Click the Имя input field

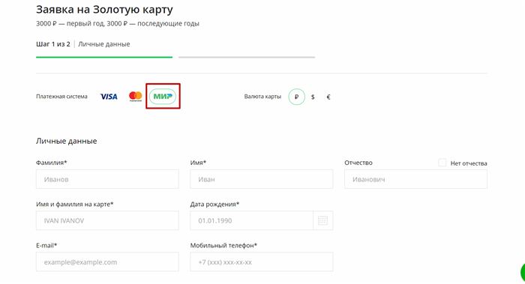click(x=262, y=179)
